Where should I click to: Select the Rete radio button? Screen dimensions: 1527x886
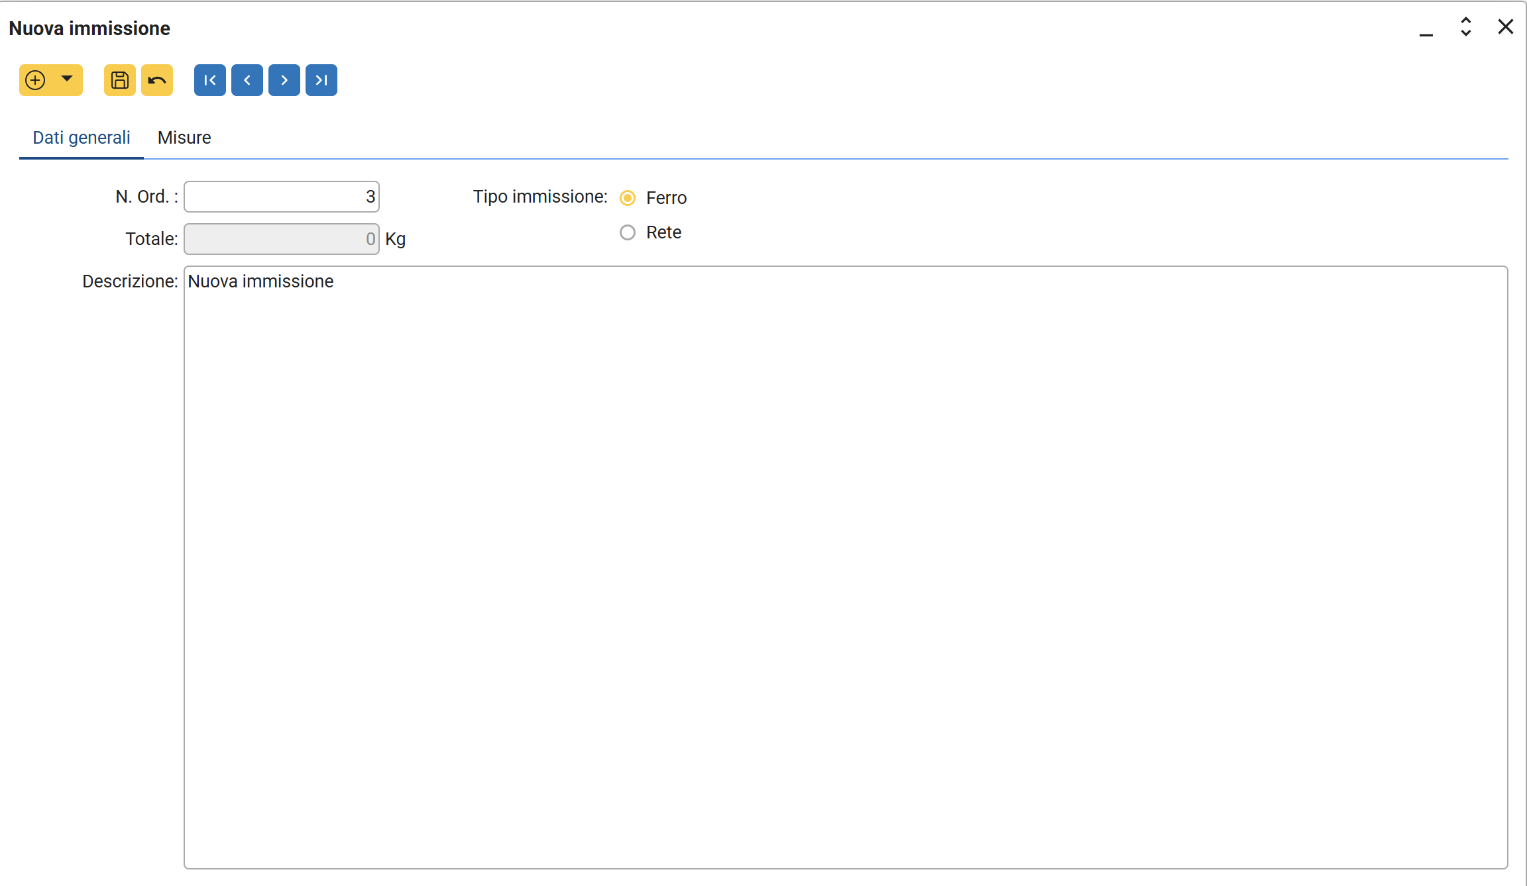628,232
